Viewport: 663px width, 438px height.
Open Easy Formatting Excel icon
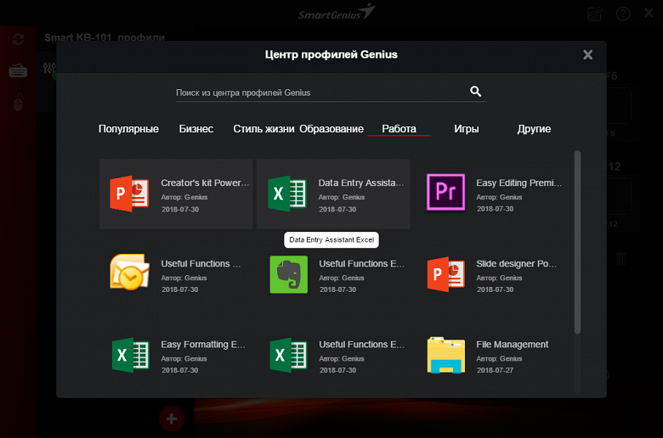130,355
